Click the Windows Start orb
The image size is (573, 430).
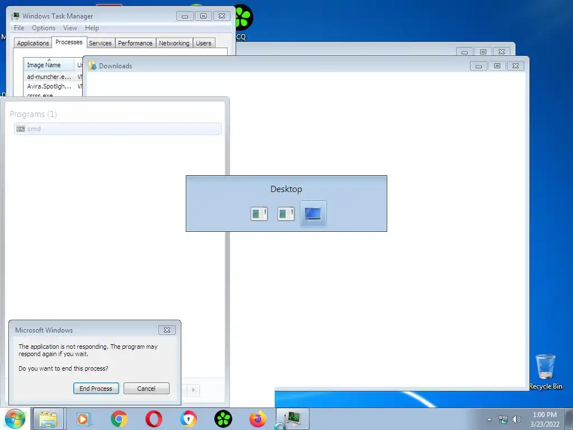pyautogui.click(x=15, y=419)
